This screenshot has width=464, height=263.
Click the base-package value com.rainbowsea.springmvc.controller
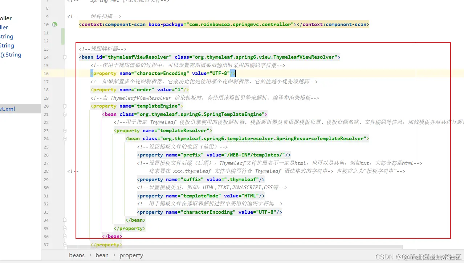[240, 25]
